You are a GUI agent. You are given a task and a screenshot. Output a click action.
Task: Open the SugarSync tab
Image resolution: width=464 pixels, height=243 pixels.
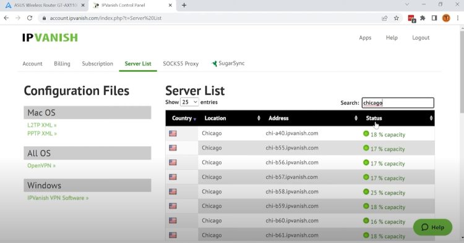pyautogui.click(x=228, y=64)
